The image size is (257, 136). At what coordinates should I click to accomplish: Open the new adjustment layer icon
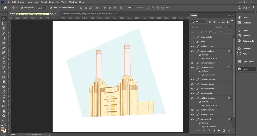[214, 131]
